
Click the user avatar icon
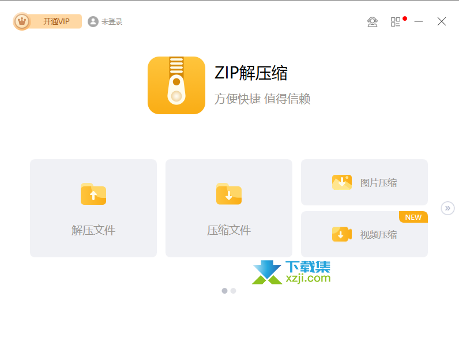(93, 22)
